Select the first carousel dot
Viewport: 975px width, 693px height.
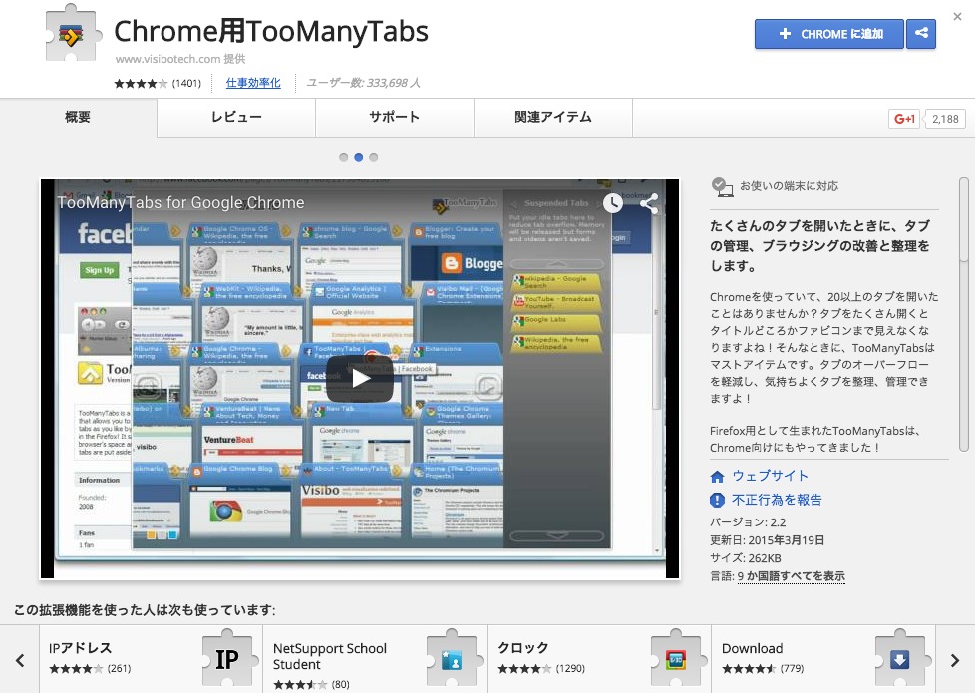pos(343,157)
